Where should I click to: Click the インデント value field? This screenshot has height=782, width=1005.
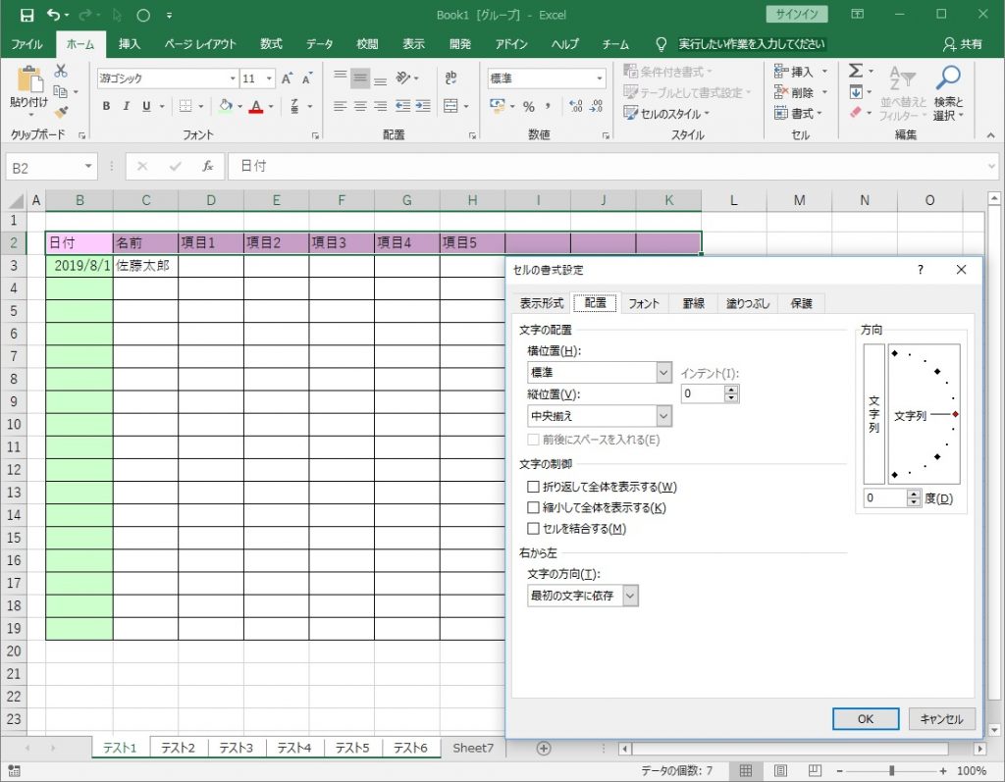click(703, 393)
